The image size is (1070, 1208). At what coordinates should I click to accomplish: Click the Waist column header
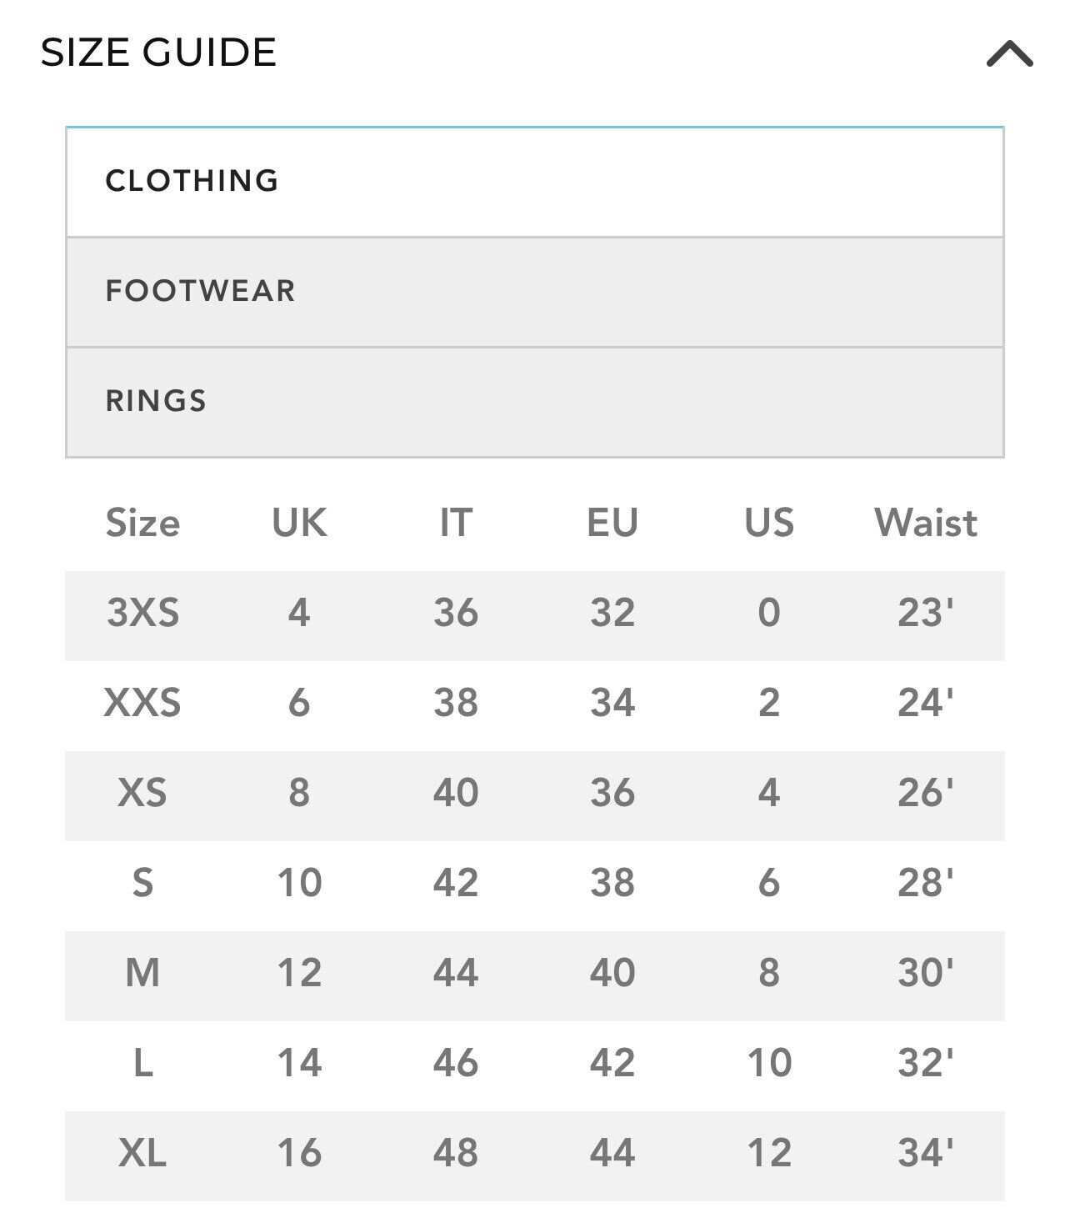click(926, 524)
